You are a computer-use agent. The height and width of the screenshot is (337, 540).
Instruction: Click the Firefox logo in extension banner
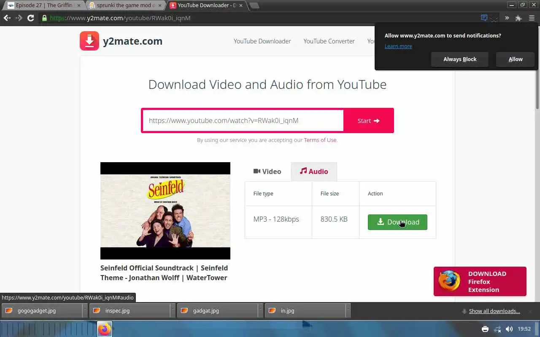[x=449, y=281]
